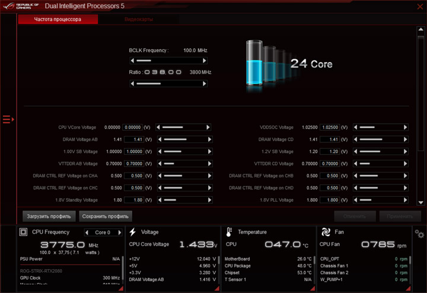427x293 pixels.
Task: Click the CPU Frequency chip icon
Action: coord(23,232)
